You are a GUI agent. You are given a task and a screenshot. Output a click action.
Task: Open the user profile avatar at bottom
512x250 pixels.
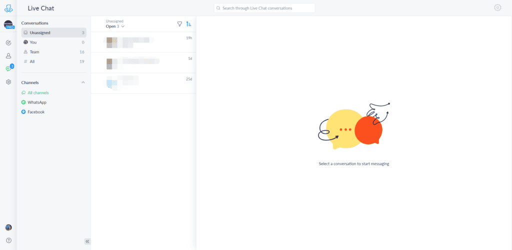pyautogui.click(x=8, y=227)
